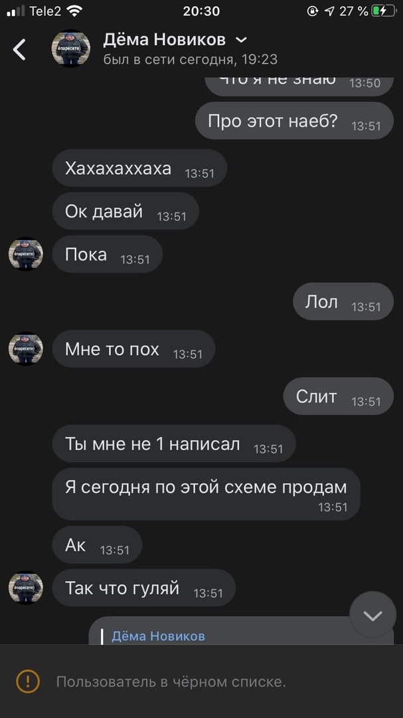
Task: Tap the 'Ты мне не 1 написал' message
Action: pyautogui.click(x=174, y=443)
